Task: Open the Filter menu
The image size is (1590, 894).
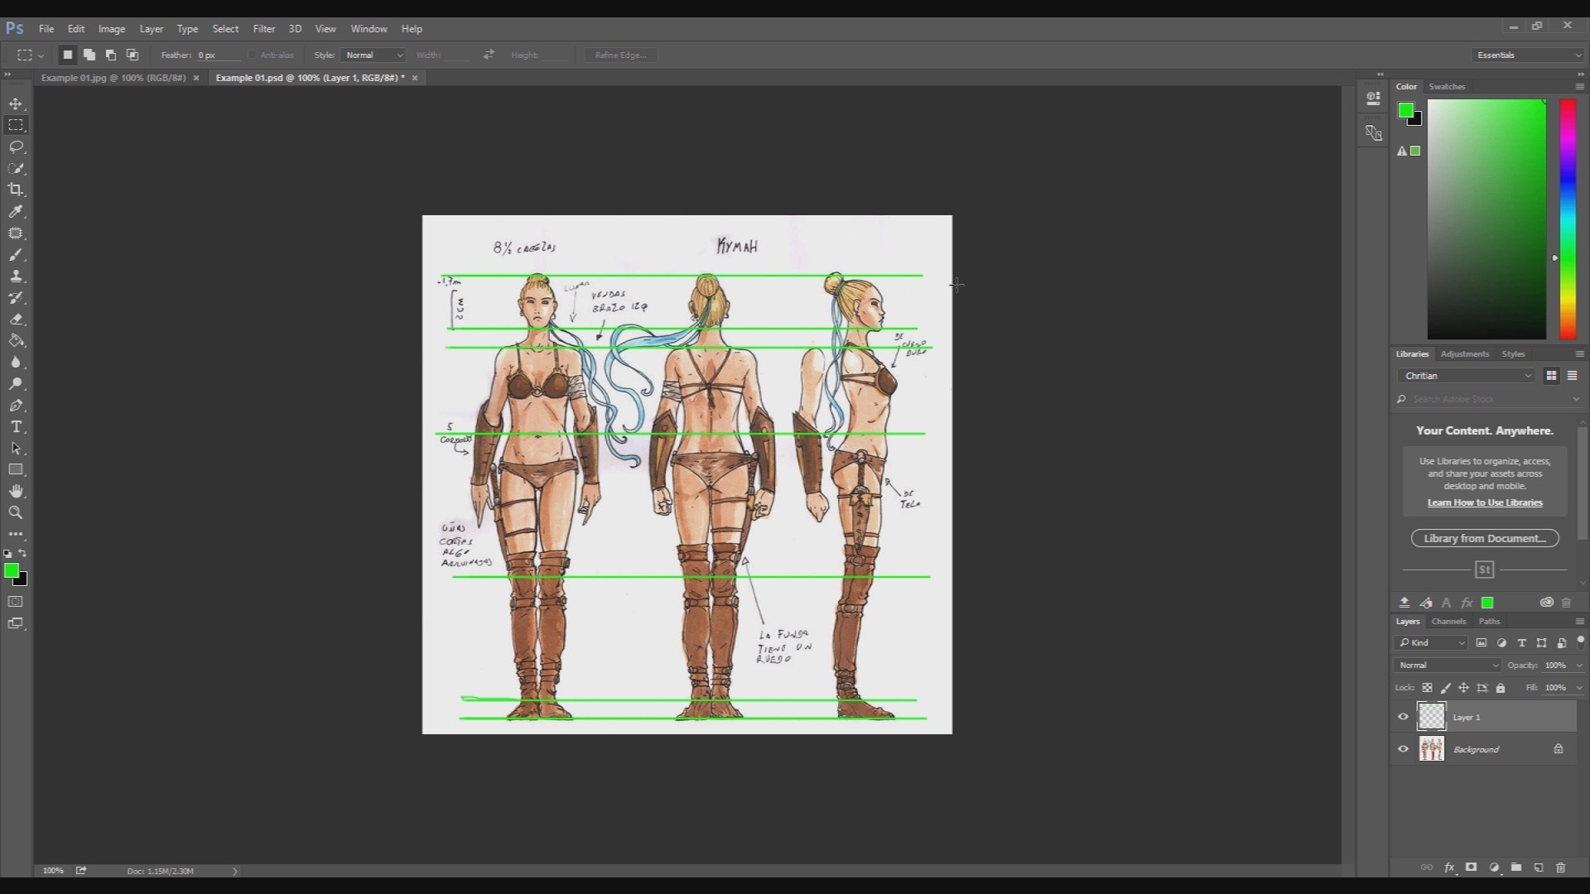Action: click(x=264, y=28)
